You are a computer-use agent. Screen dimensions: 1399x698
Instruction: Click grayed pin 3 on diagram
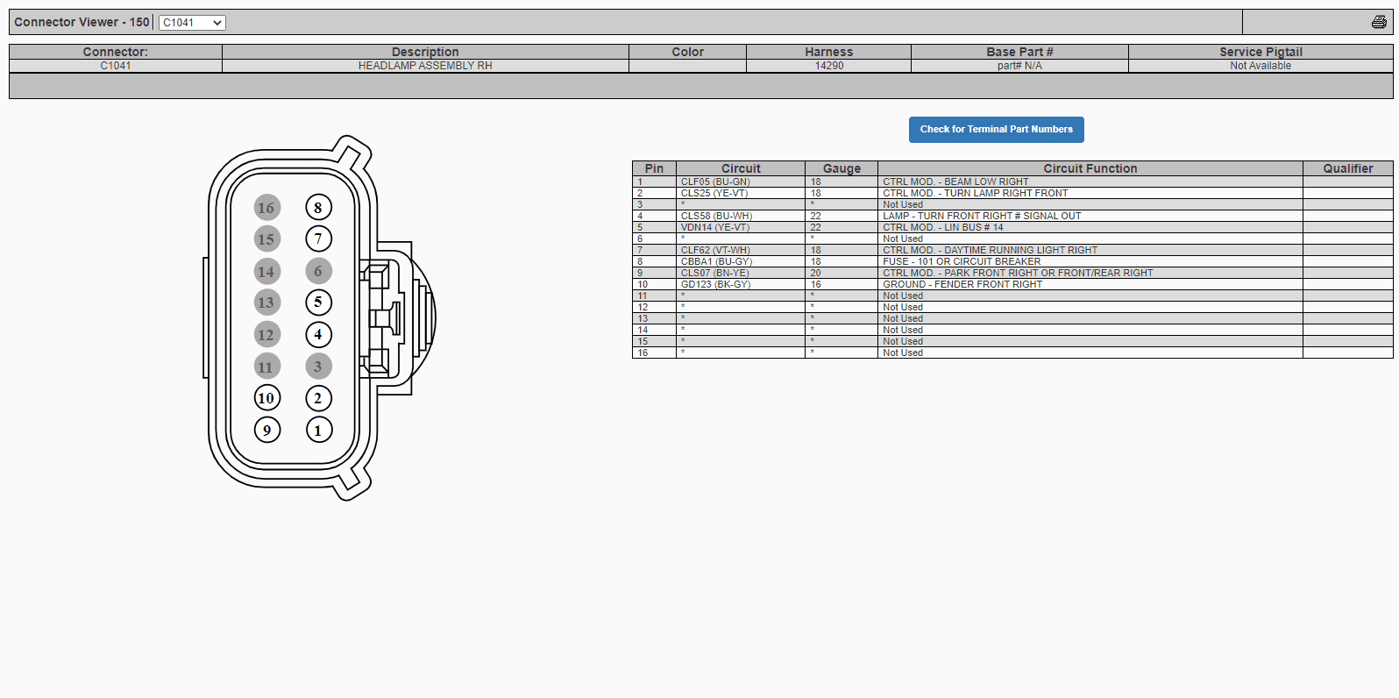coord(318,367)
